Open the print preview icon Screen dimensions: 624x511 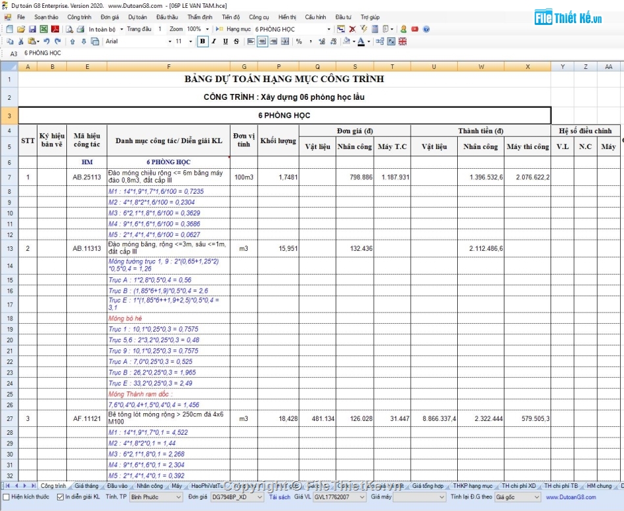[x=69, y=29]
